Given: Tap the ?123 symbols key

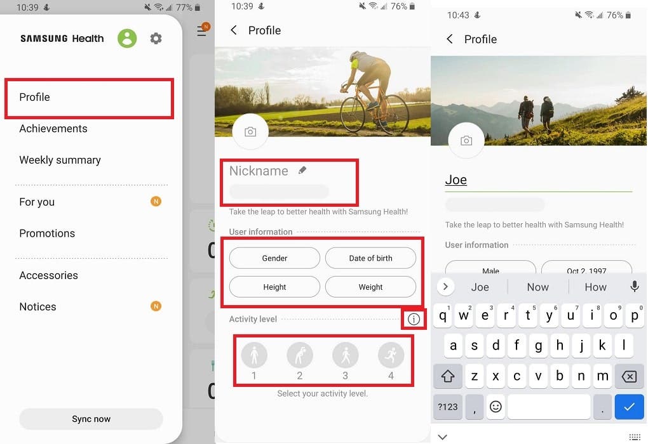Looking at the screenshot, I should (x=448, y=407).
